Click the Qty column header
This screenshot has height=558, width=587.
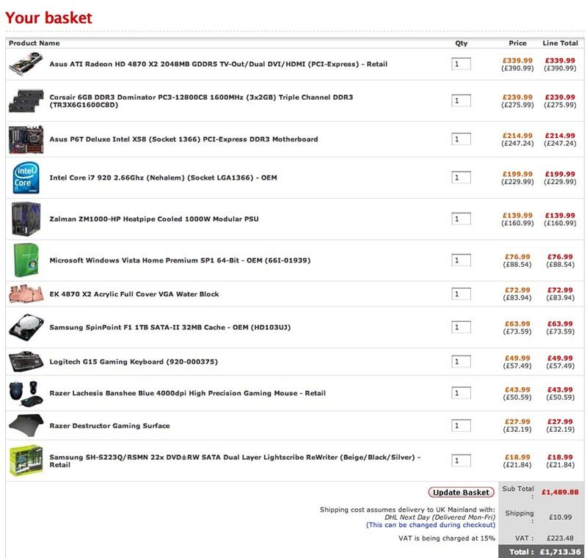tap(462, 43)
